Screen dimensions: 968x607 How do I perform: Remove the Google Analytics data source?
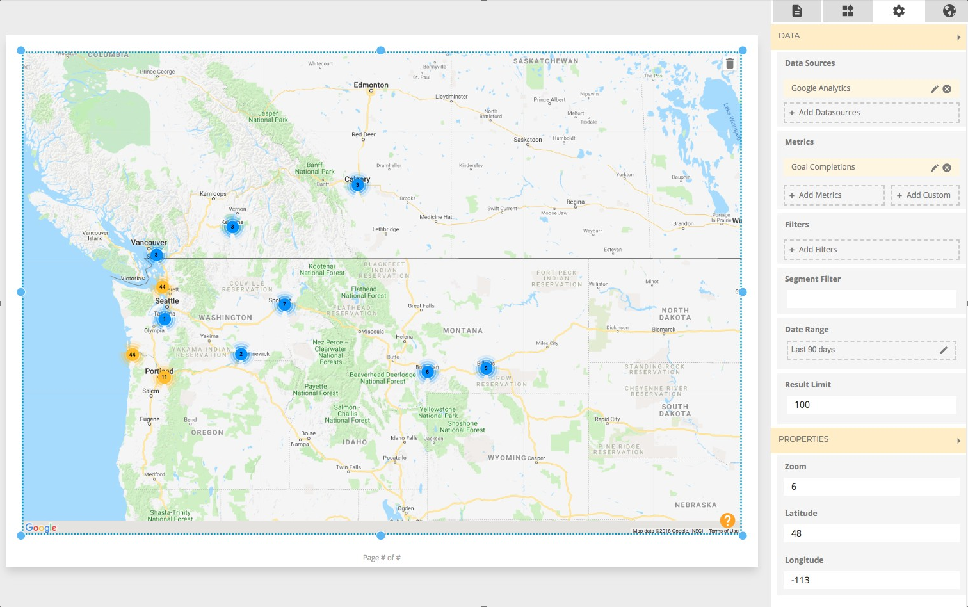click(947, 89)
